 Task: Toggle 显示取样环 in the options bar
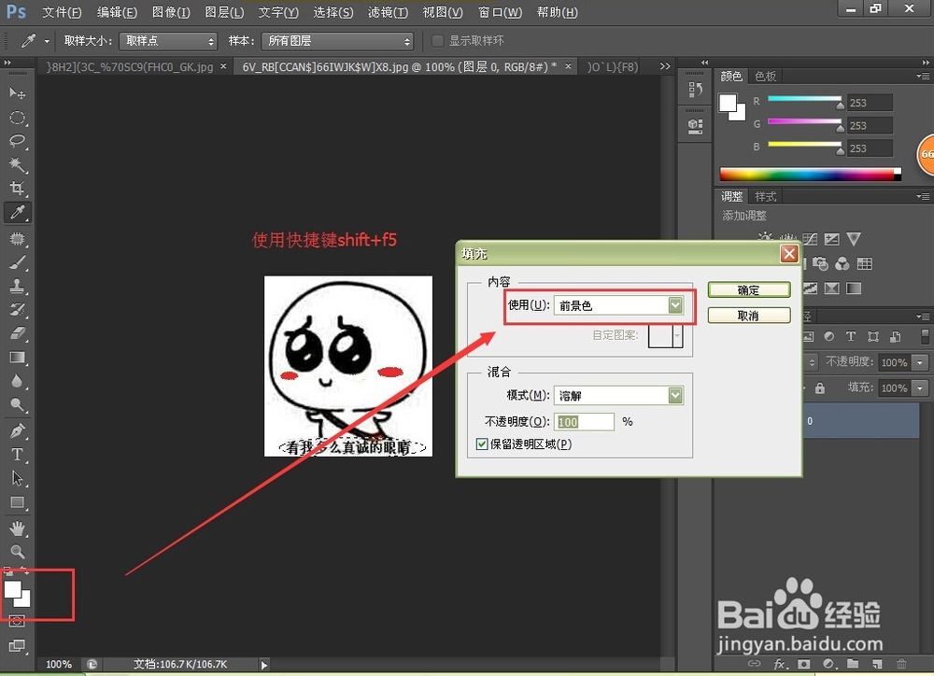coord(437,41)
